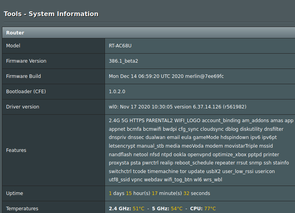Select the RT-AC68U model value

pyautogui.click(x=120, y=46)
